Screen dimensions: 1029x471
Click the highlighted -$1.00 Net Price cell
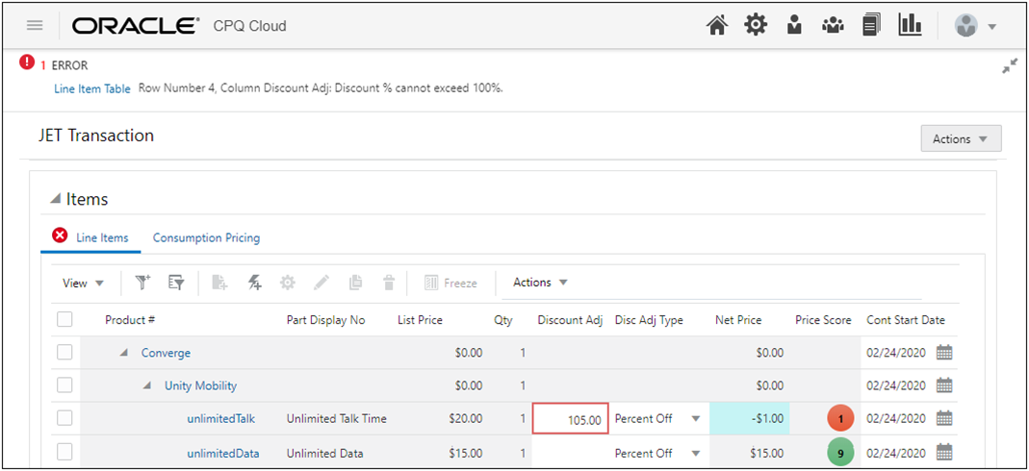pyautogui.click(x=750, y=418)
